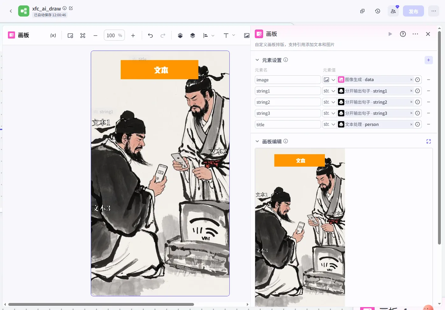The height and width of the screenshot is (310, 445).
Task: Click the canvas horizontal scrollbar
Action: (101, 304)
